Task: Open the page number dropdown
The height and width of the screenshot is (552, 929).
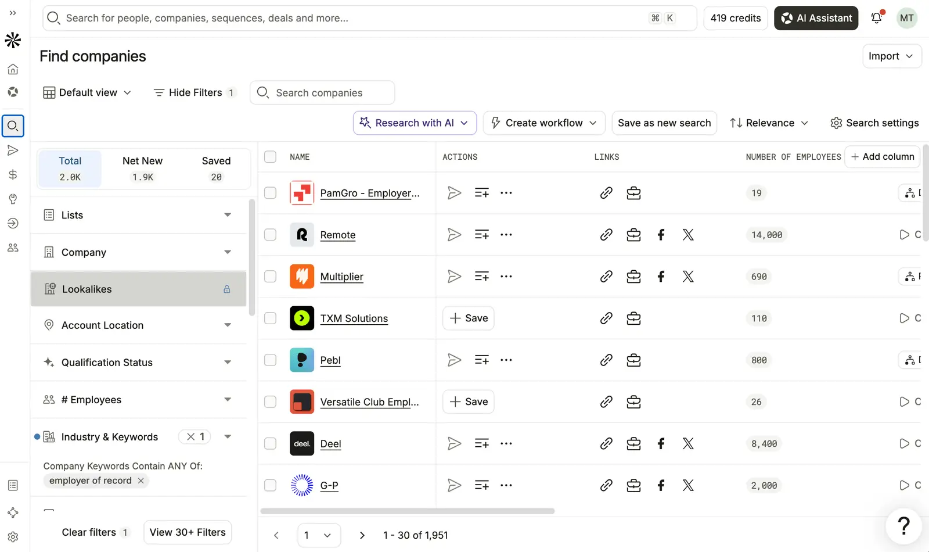Action: click(319, 535)
